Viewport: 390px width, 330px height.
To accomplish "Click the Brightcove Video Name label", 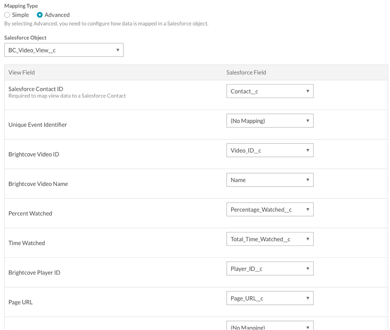I will pyautogui.click(x=38, y=184).
